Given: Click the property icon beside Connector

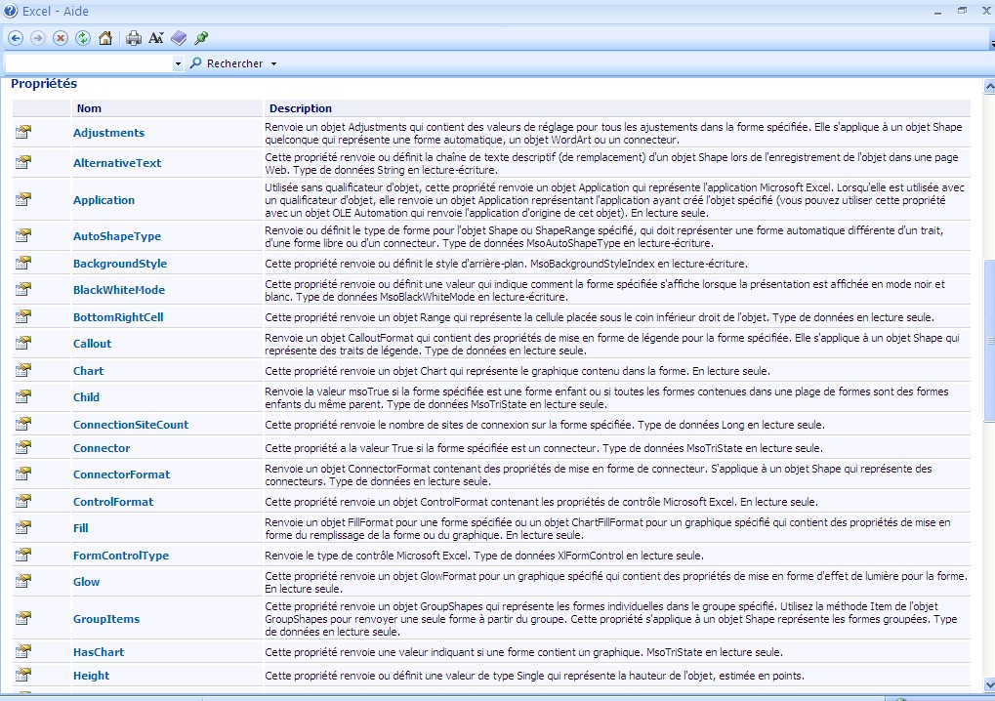Looking at the screenshot, I should (x=23, y=447).
